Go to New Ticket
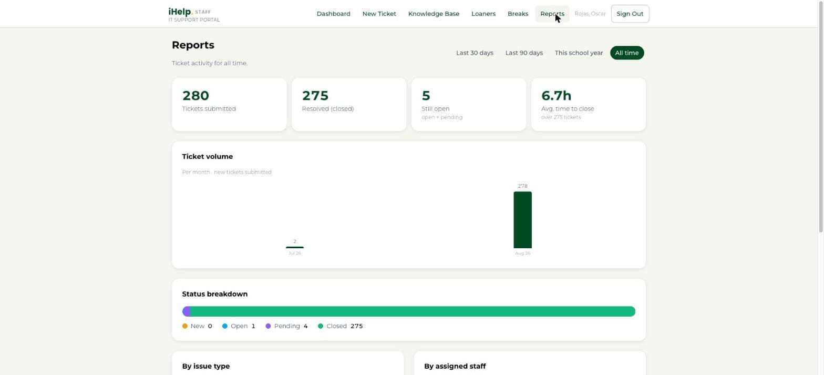 [x=379, y=14]
